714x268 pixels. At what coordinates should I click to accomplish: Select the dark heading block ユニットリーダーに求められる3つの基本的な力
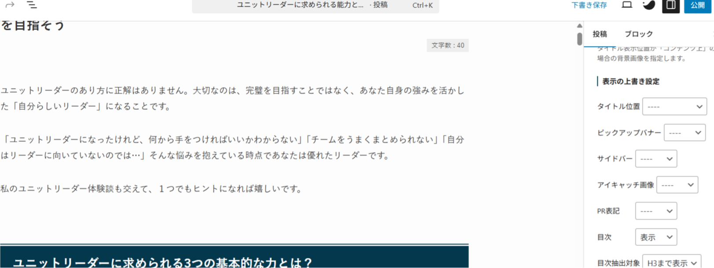tap(234, 257)
